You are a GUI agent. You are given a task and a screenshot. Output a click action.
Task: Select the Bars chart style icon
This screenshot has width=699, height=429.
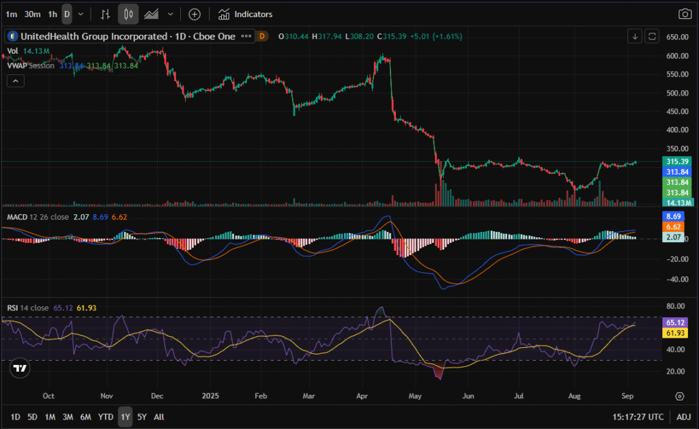[x=104, y=14]
